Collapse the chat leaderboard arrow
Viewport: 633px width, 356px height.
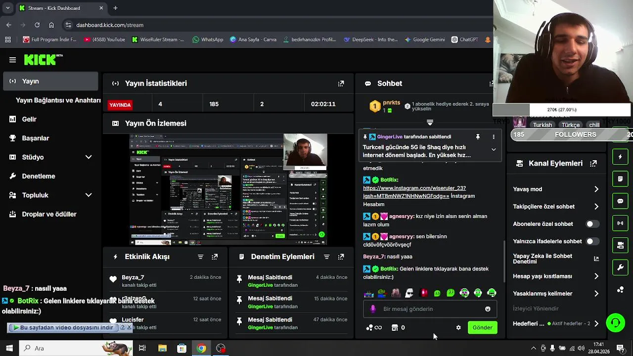pyautogui.click(x=430, y=122)
